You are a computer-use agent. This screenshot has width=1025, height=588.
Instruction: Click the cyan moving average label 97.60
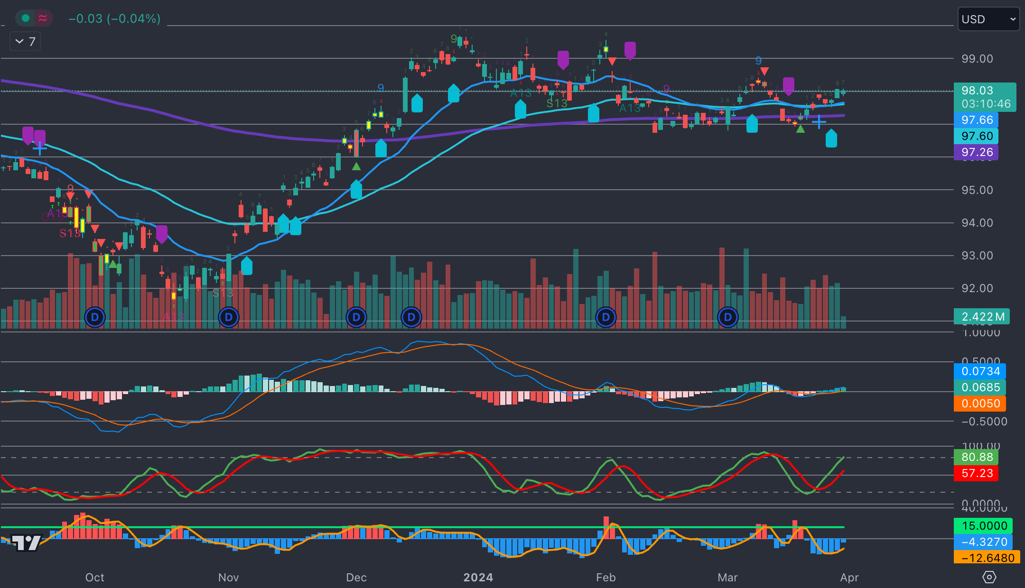(976, 136)
